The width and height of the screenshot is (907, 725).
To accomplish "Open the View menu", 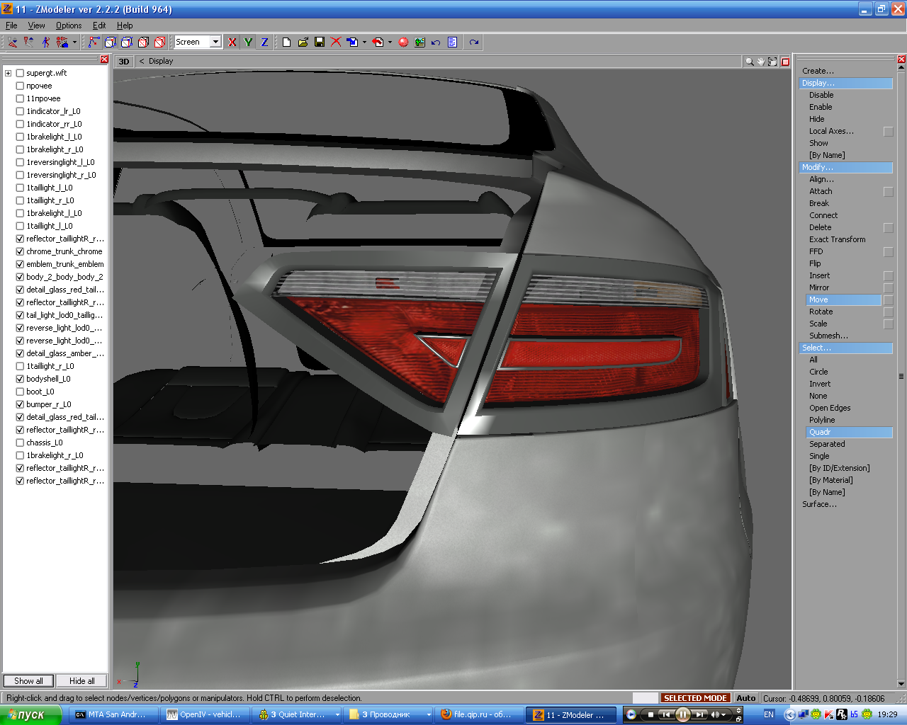I will pyautogui.click(x=36, y=25).
